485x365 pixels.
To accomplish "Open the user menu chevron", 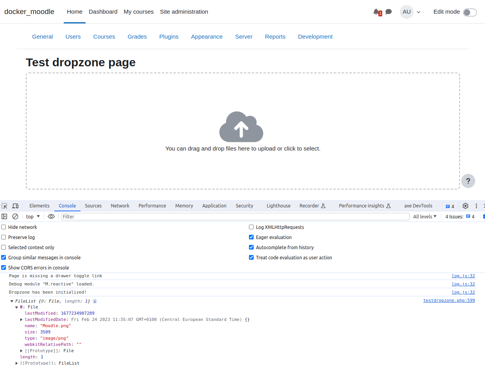I will click(419, 12).
